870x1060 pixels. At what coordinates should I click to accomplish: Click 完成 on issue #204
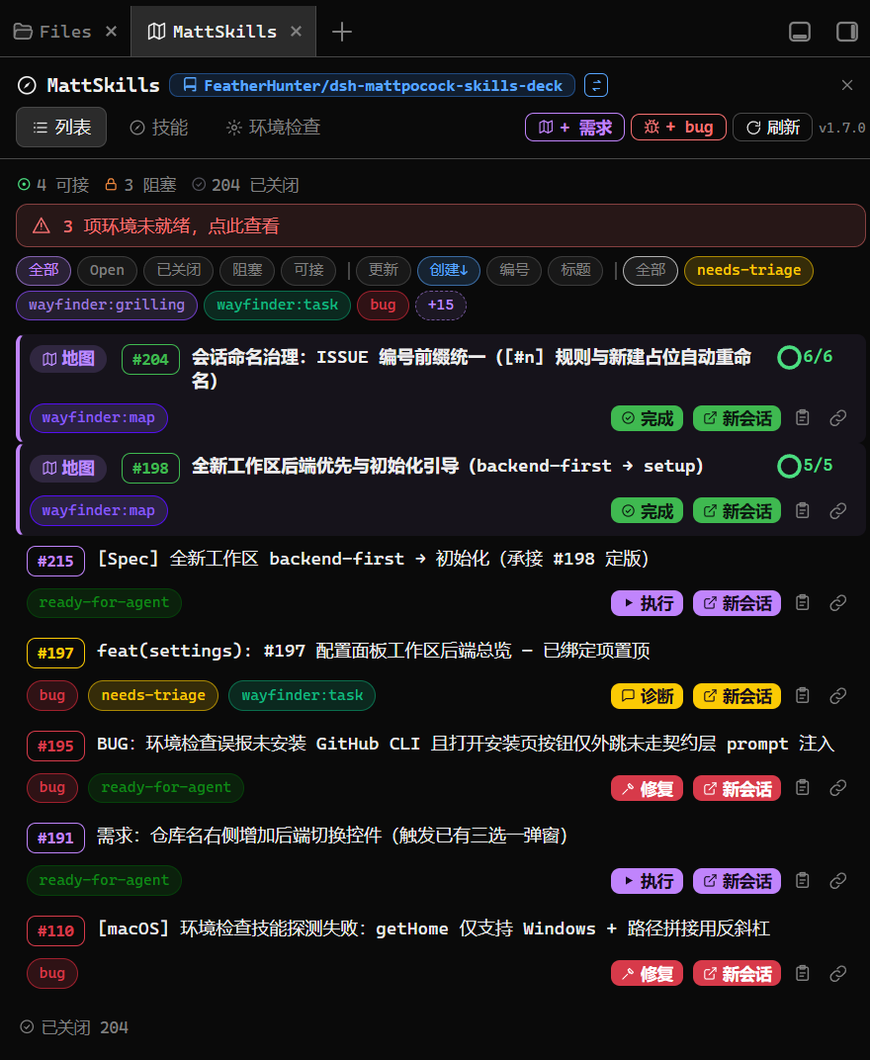647,418
